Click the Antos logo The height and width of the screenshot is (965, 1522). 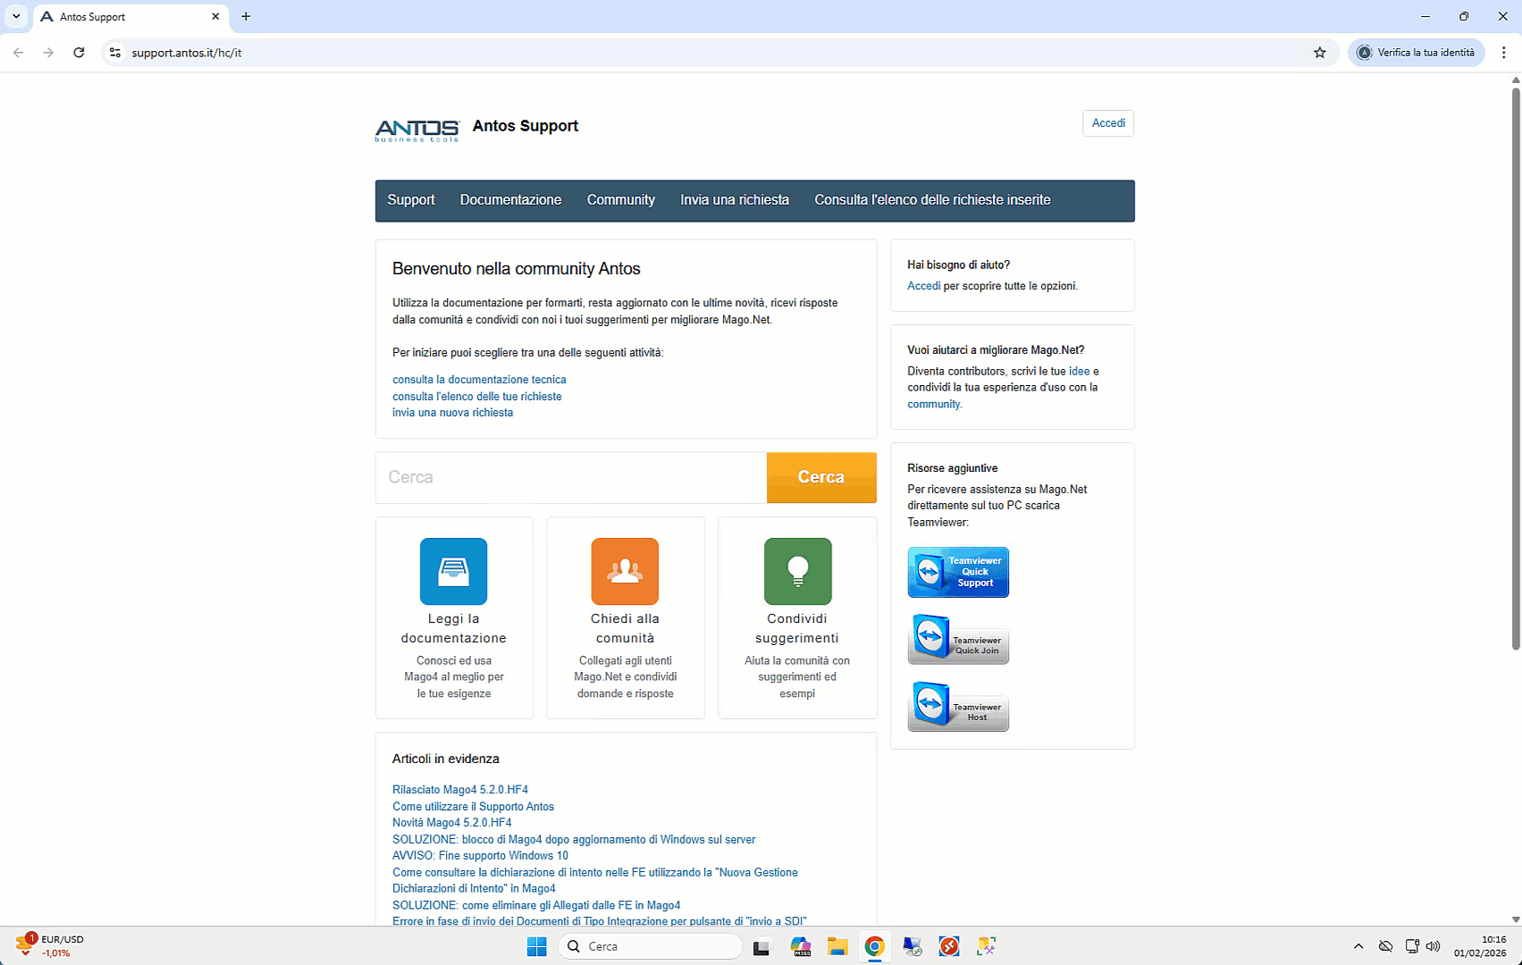coord(417,130)
